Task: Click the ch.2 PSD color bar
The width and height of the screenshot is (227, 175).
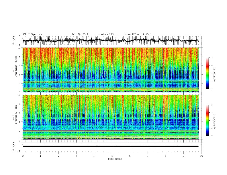Action: pos(207,120)
